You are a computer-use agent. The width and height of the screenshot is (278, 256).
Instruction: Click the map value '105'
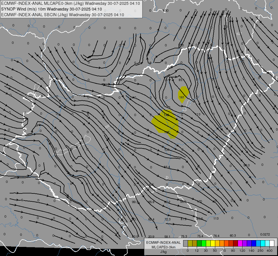click(151, 185)
